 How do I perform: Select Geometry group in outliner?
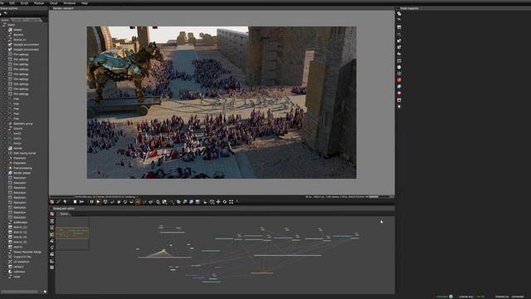click(x=23, y=124)
